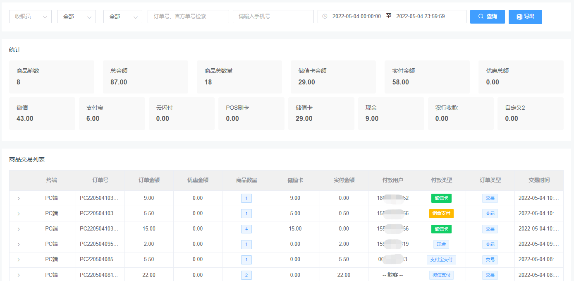Click the 优惠总额 statistic card
This screenshot has height=281, width=574.
pos(521,77)
